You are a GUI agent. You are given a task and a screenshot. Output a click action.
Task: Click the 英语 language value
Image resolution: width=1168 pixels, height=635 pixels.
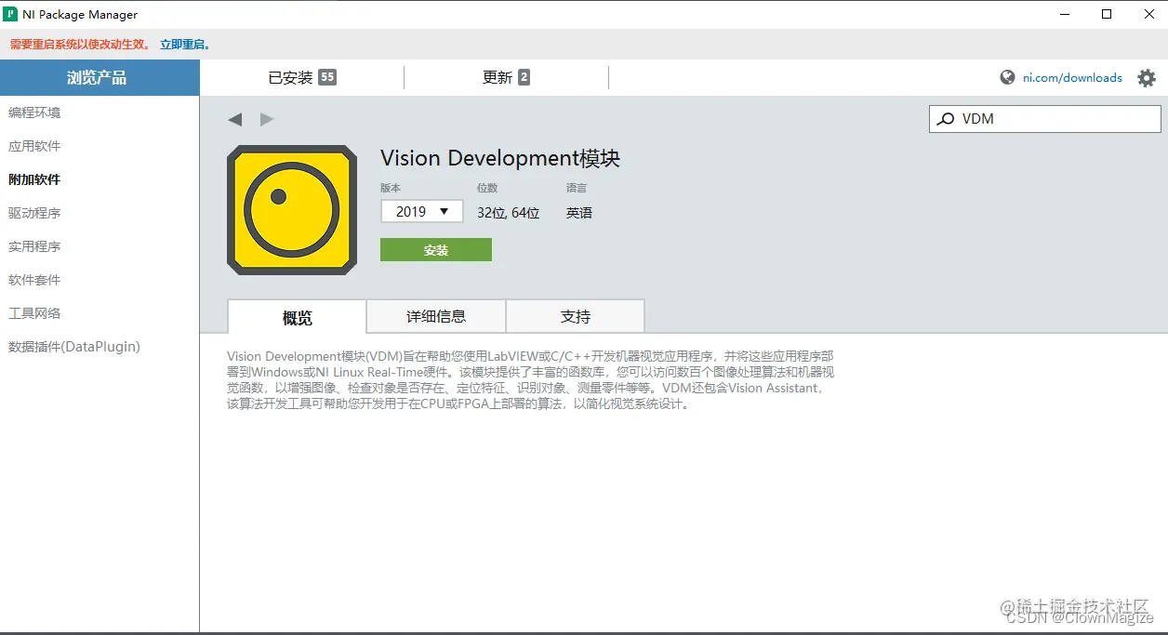click(x=579, y=213)
